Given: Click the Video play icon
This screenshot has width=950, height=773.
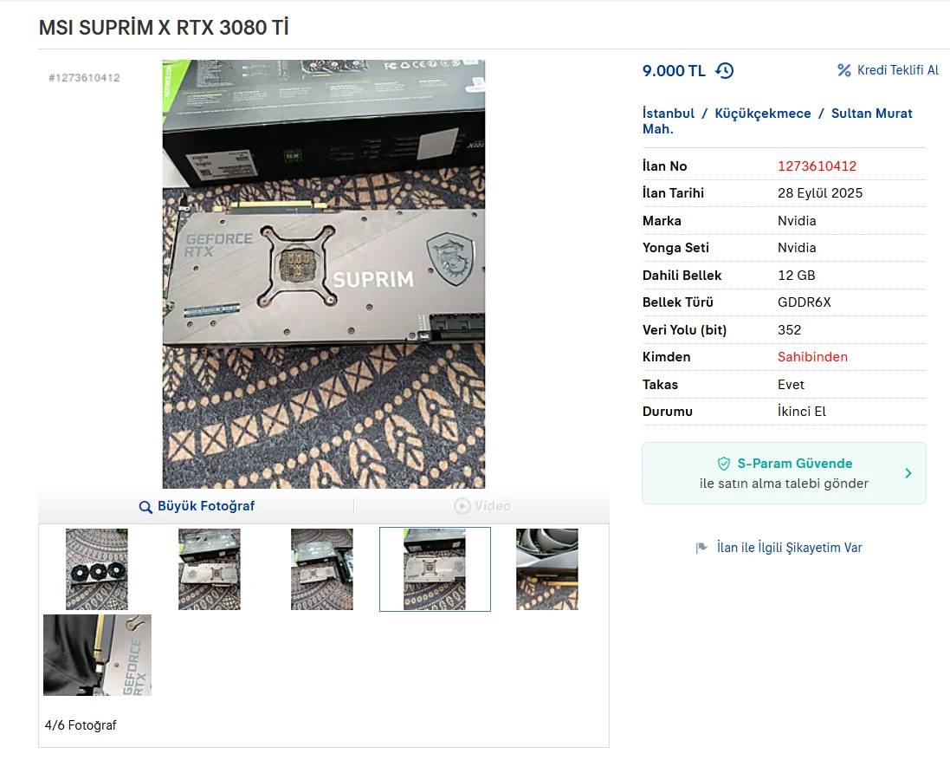Looking at the screenshot, I should (x=462, y=505).
